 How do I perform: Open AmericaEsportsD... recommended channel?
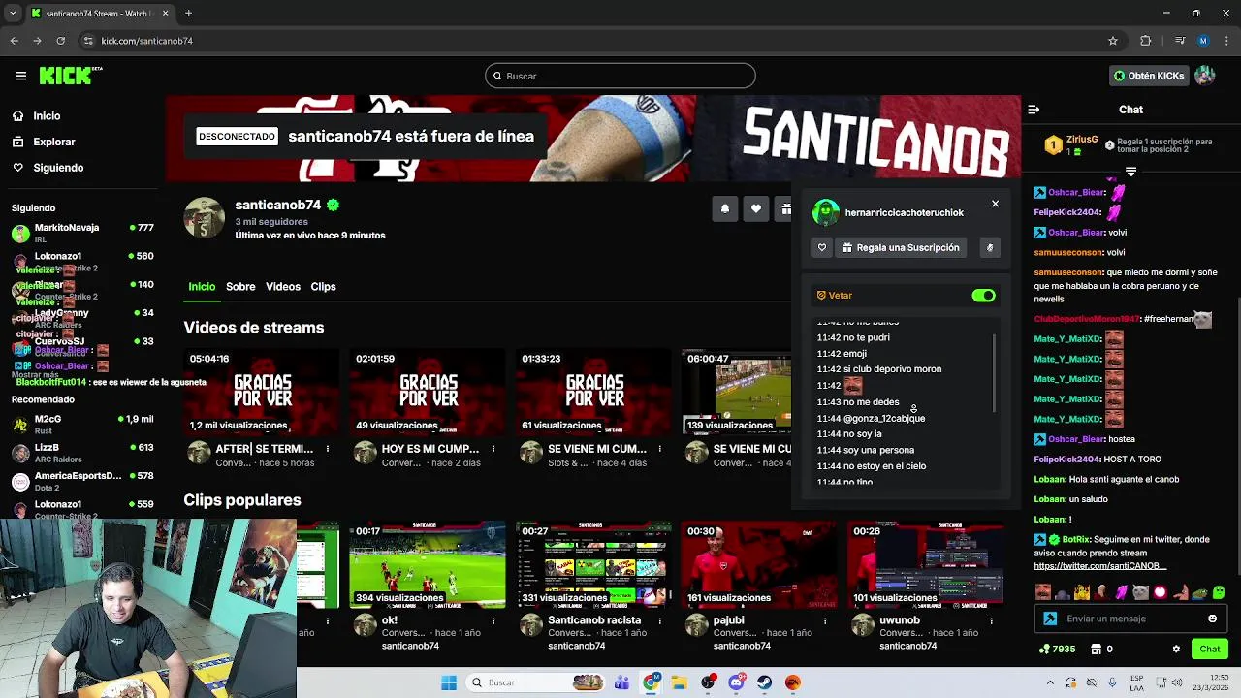[x=82, y=481]
